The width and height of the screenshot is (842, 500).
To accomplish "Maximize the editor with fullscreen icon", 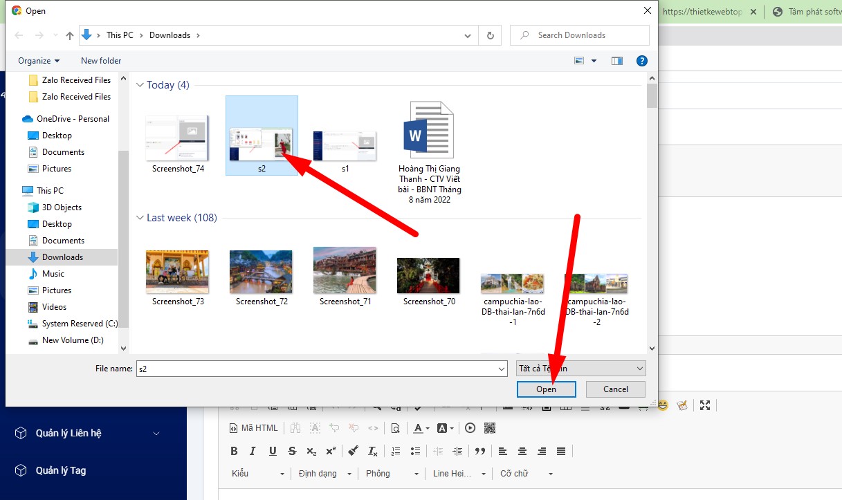I will tap(705, 405).
